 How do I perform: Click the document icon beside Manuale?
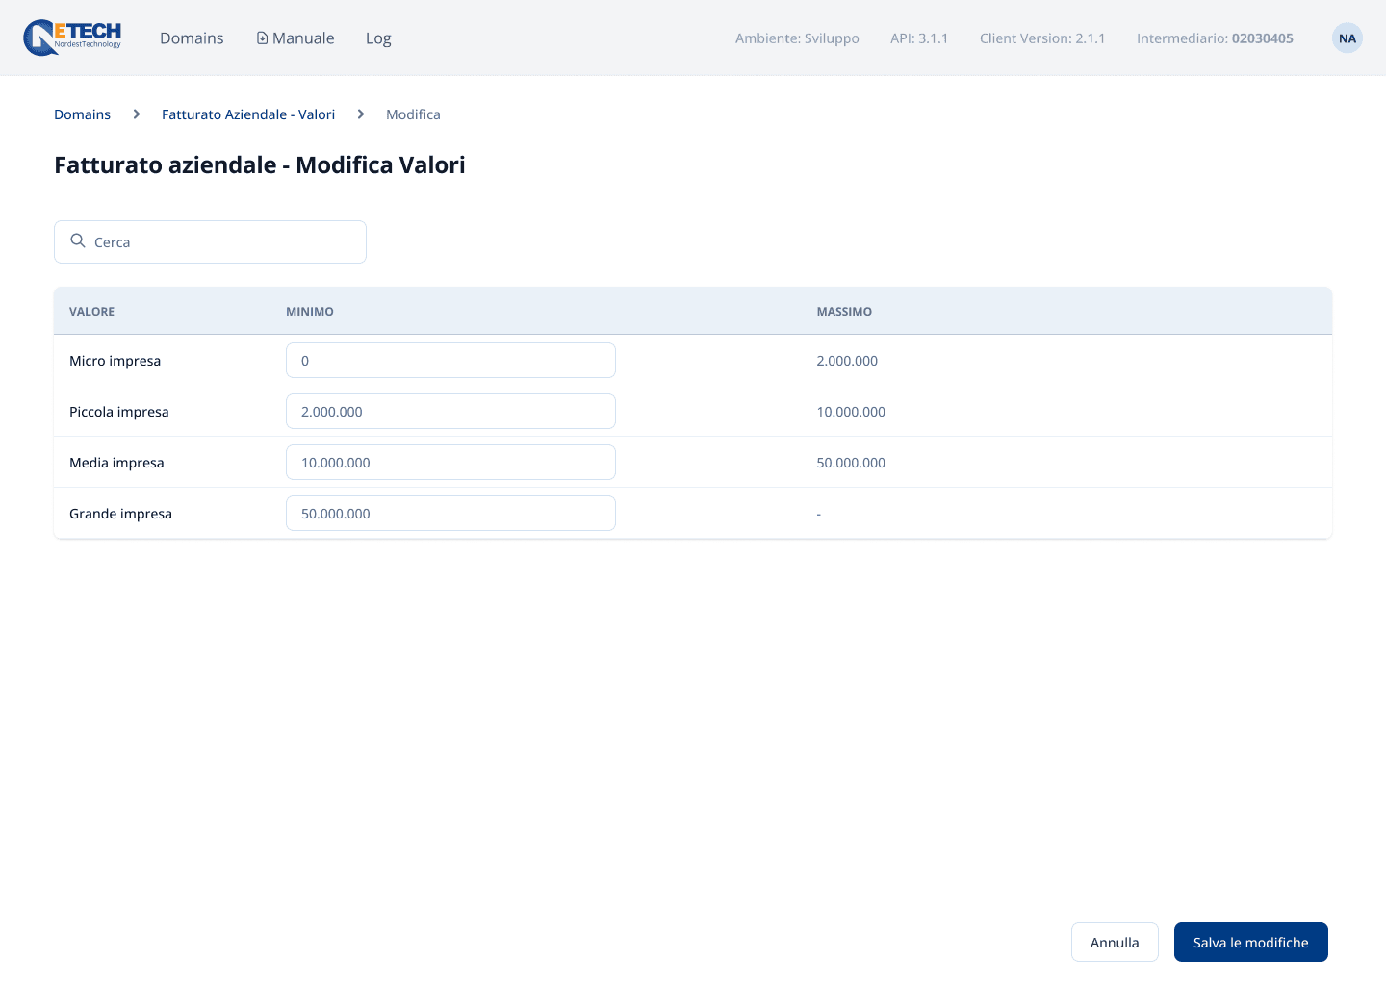(x=262, y=38)
